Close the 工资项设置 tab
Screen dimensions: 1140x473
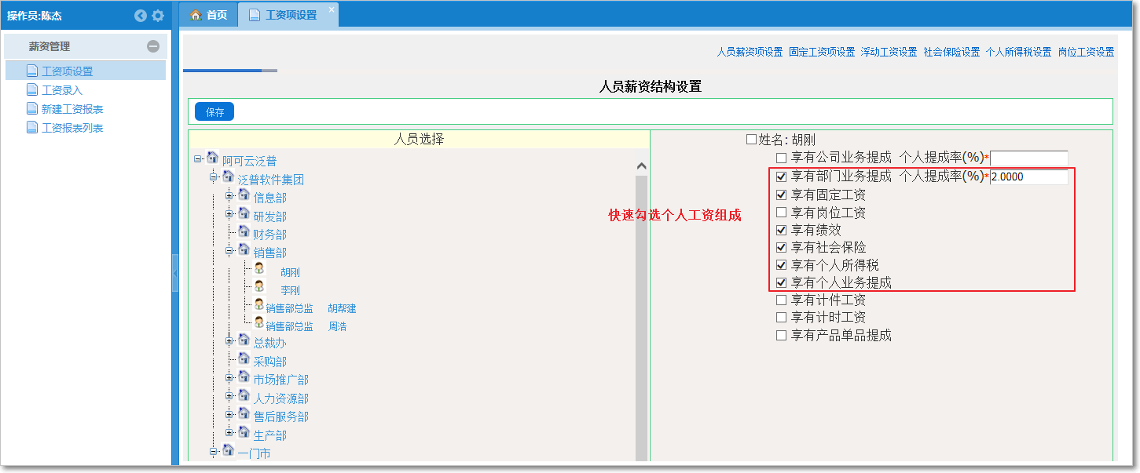coord(332,9)
